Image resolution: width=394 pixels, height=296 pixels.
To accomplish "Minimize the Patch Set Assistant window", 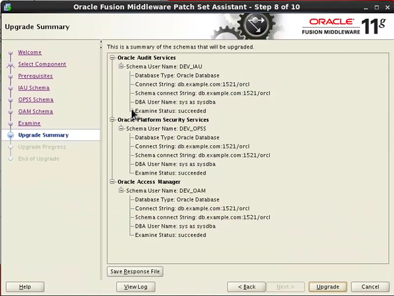I will 366,7.
